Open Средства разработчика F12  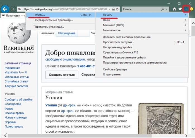(142, 52)
